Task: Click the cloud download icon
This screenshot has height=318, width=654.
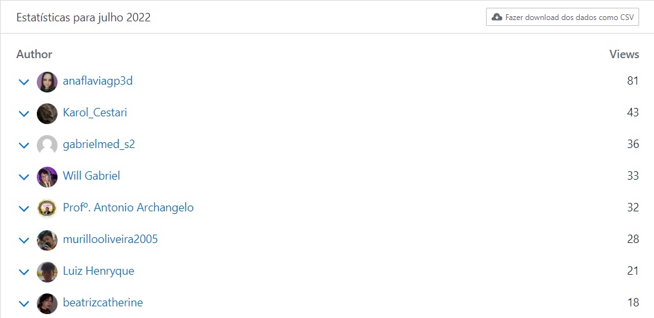Action: pos(497,17)
